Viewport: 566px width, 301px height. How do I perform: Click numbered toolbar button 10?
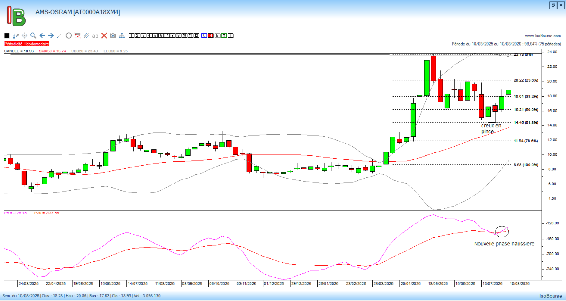coord(185,36)
